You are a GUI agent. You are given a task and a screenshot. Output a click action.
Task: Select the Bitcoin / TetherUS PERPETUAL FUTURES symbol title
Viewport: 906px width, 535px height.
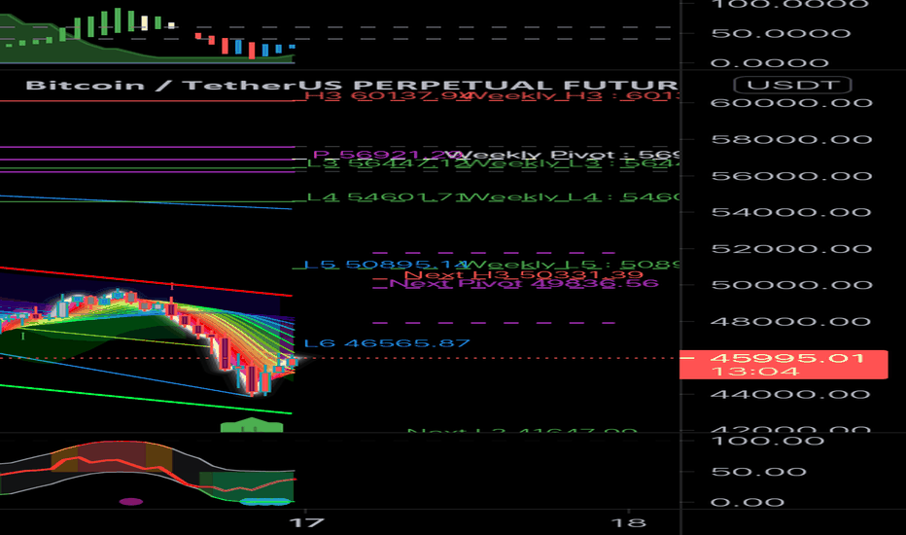point(352,85)
